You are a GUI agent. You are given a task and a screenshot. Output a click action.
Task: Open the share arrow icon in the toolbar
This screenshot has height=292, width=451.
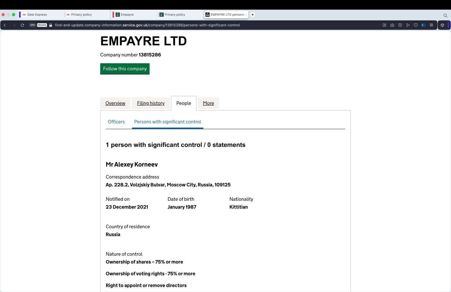(408, 25)
